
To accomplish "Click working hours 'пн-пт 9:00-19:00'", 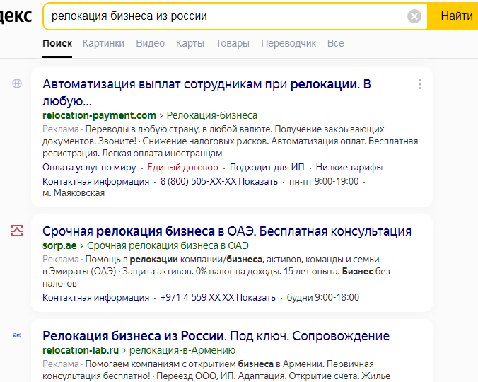I will 324,181.
